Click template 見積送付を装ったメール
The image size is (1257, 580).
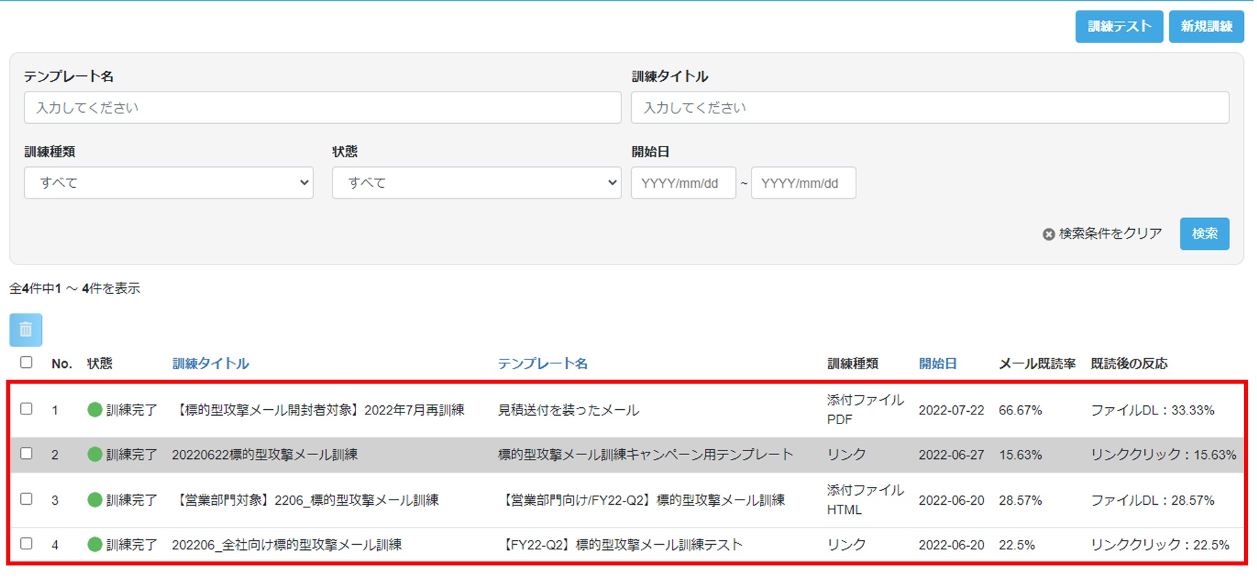pyautogui.click(x=568, y=410)
